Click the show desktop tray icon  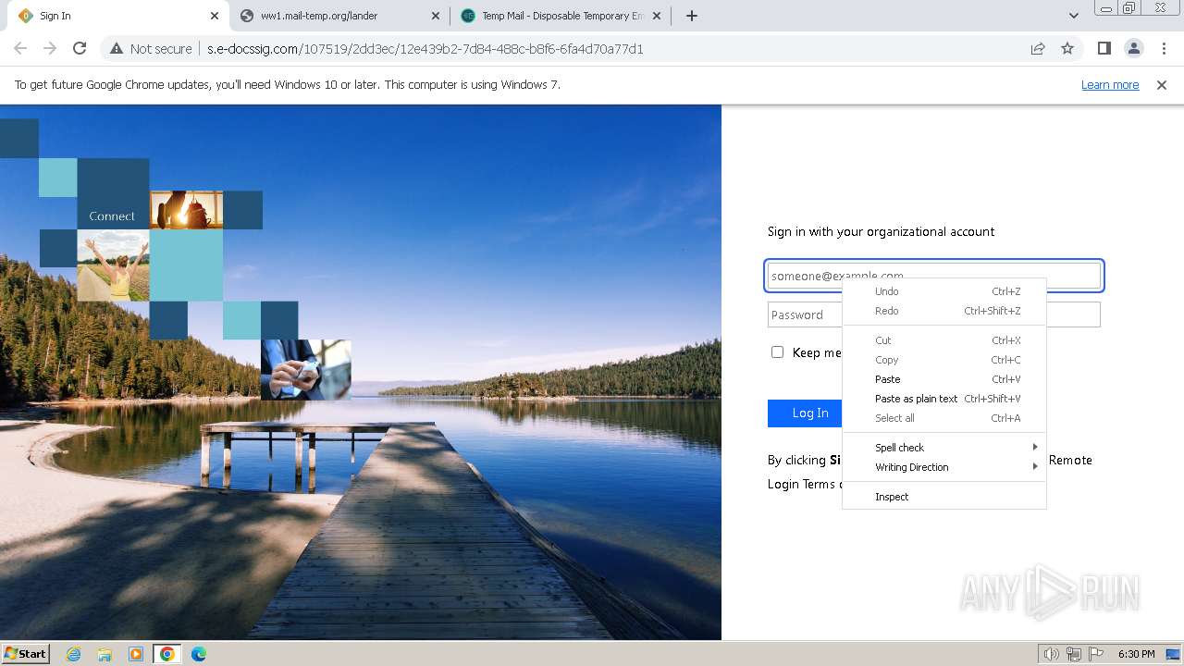1173,654
